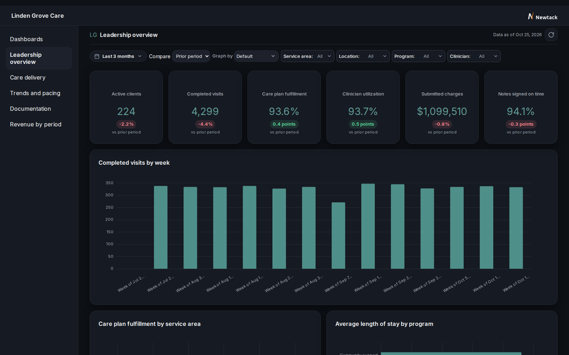Click Care plan fulfillment by service area heading
This screenshot has height=355, width=569.
[x=149, y=324]
